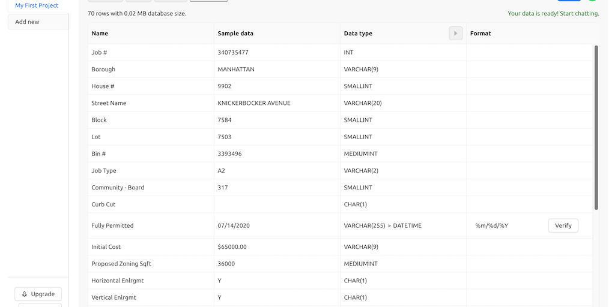Select the Job # row name
Screen dimensions: 615x307
[x=99, y=53]
